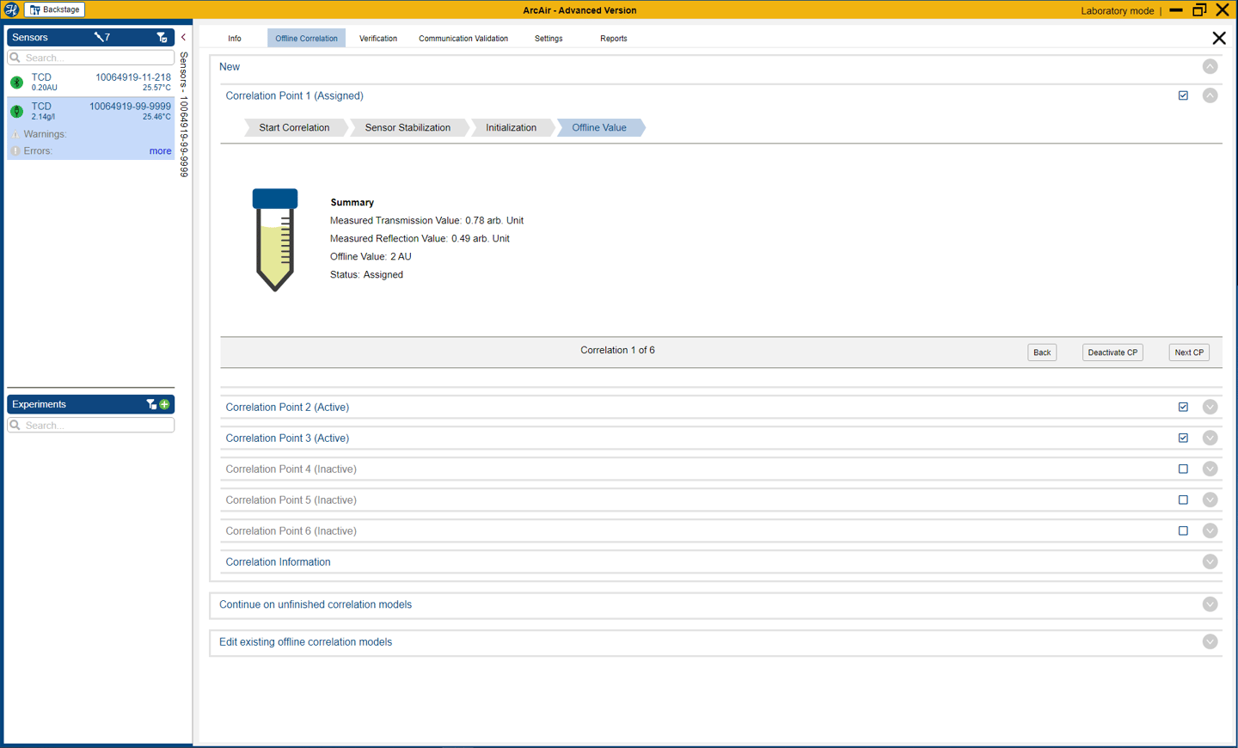Click green status icon of sensor 10064919-11-218
Screen dimensions: 1238x748
(16, 82)
